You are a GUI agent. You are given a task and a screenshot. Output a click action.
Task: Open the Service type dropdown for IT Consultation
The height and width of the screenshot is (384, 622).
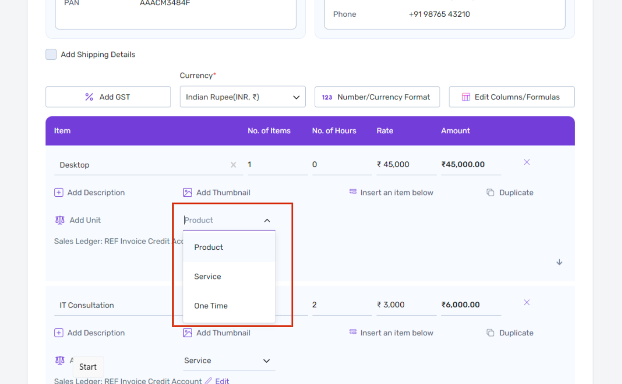(229, 361)
